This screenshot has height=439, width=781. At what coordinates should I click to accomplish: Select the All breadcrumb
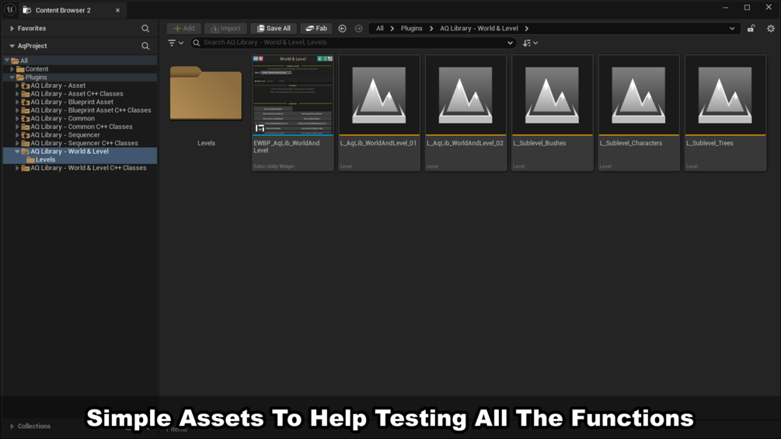[x=380, y=29]
